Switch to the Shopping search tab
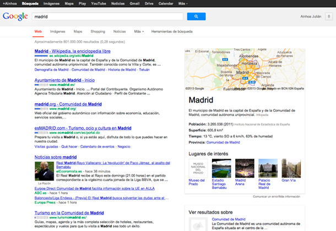Viewport: 336px width, 231px height. [97, 32]
